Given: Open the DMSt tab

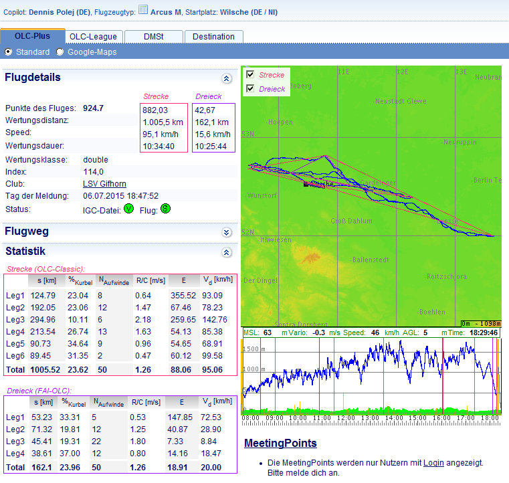Looking at the screenshot, I should 152,37.
